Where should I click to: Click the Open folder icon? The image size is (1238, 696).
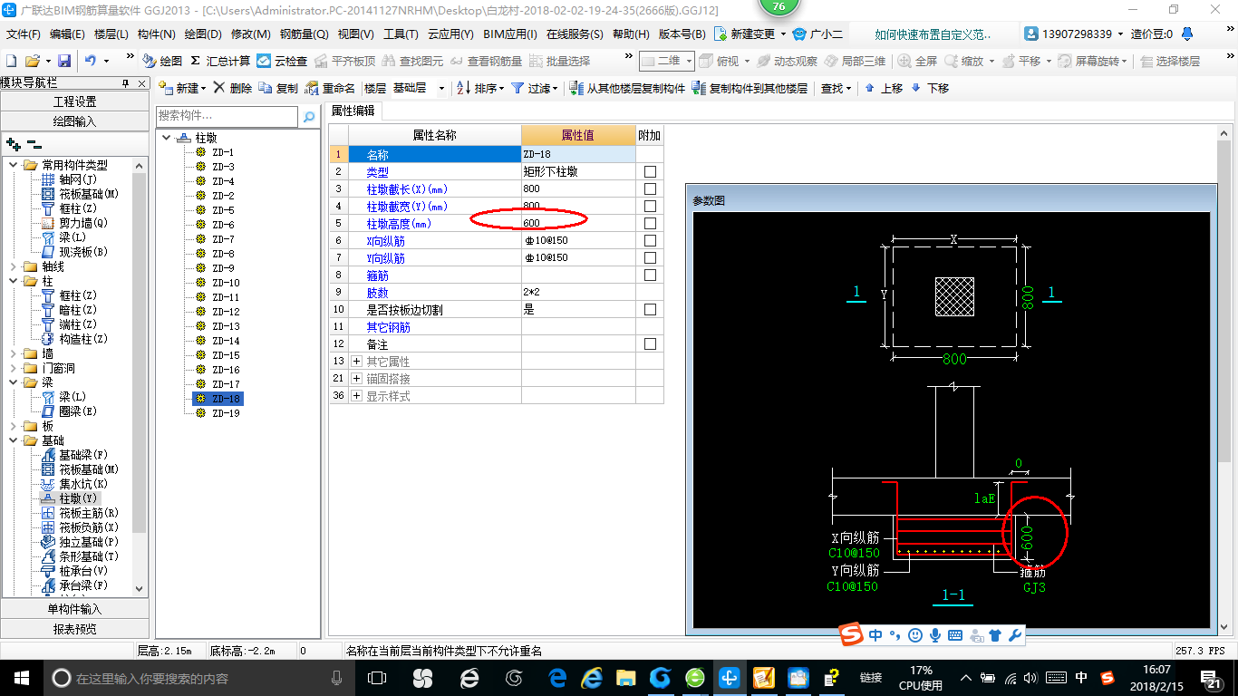32,61
